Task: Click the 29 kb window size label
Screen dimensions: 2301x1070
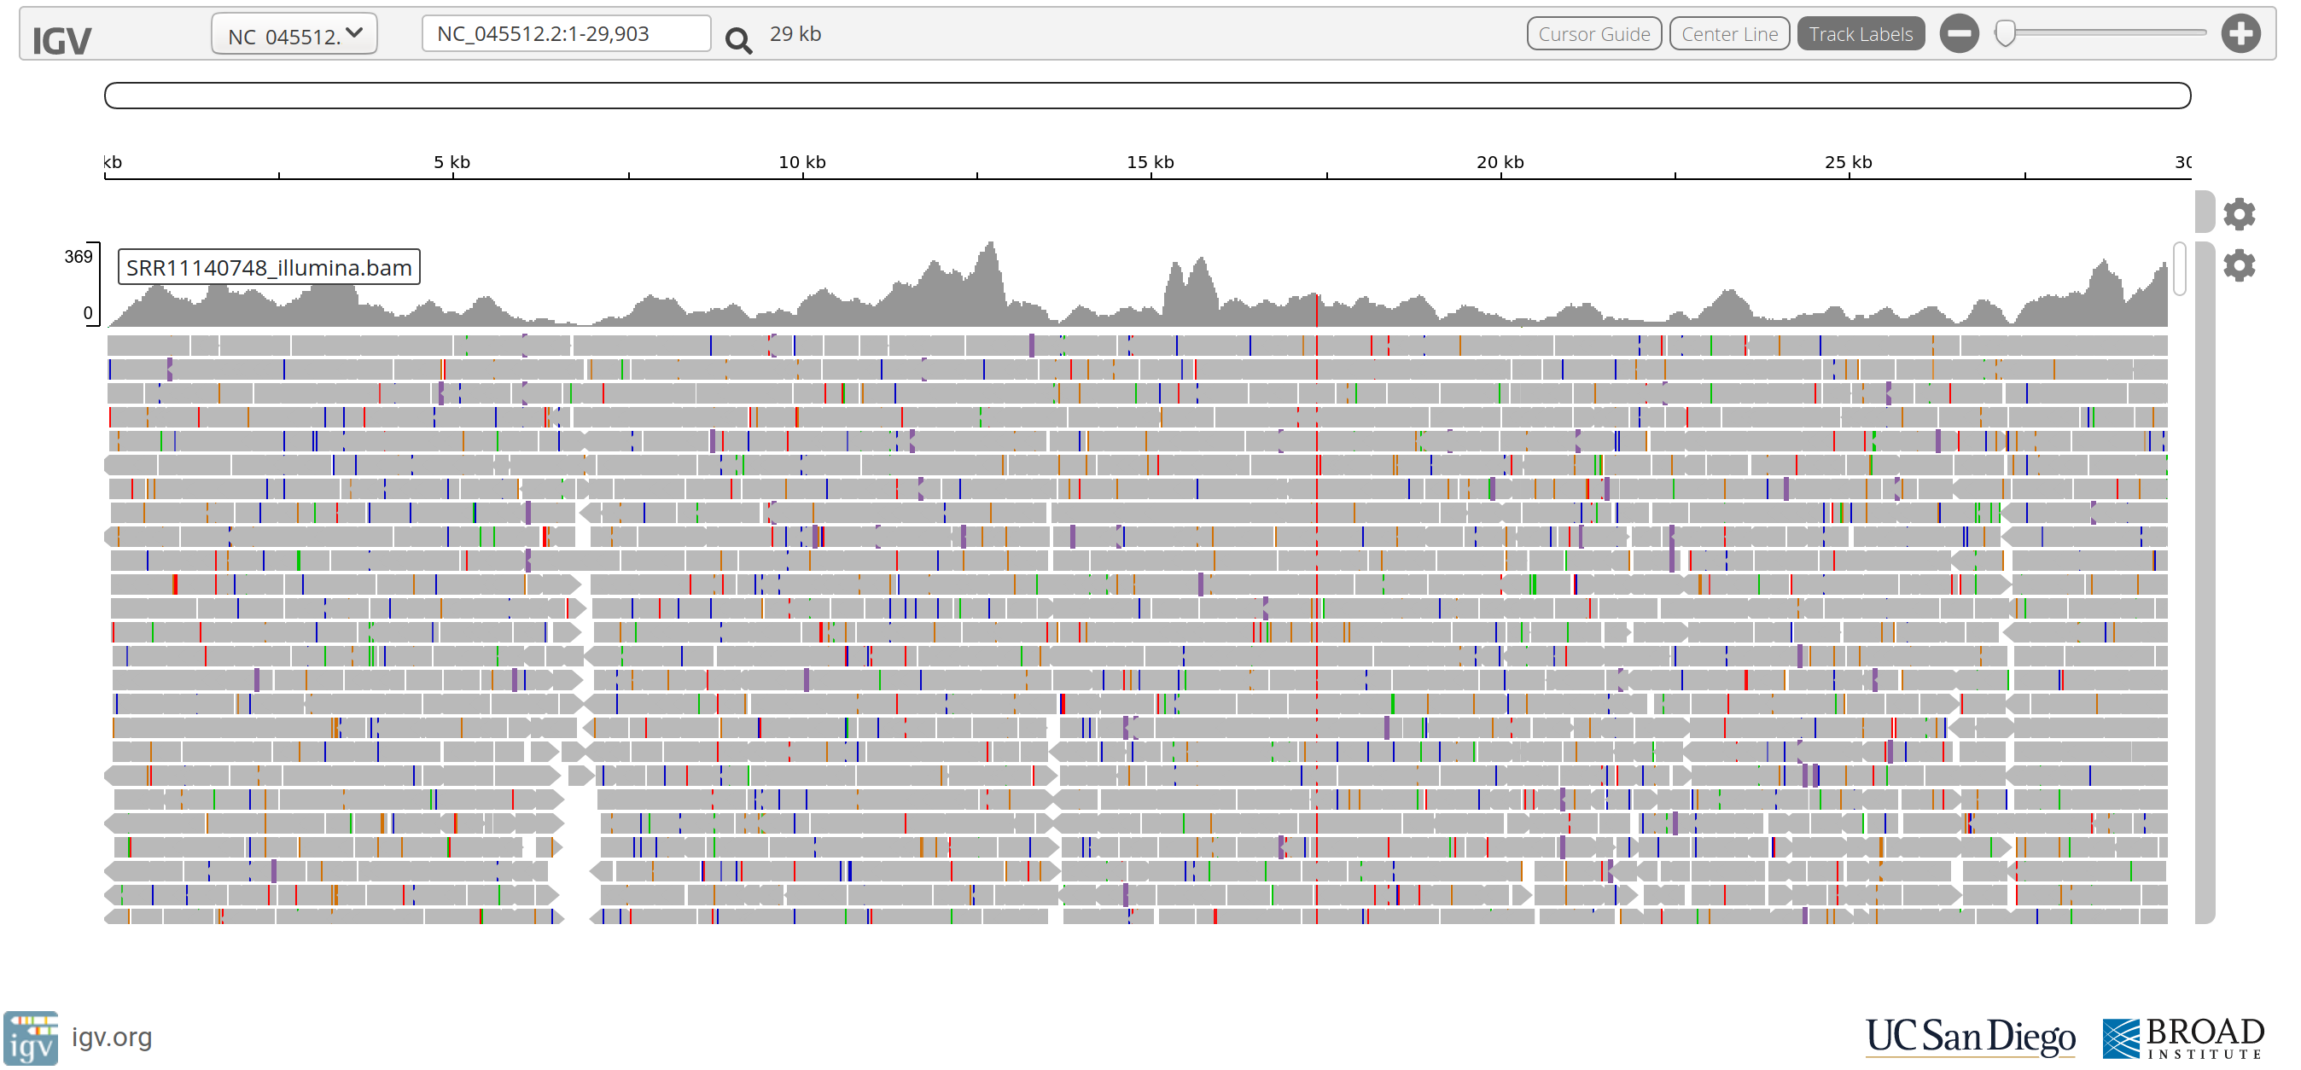Action: [x=795, y=34]
